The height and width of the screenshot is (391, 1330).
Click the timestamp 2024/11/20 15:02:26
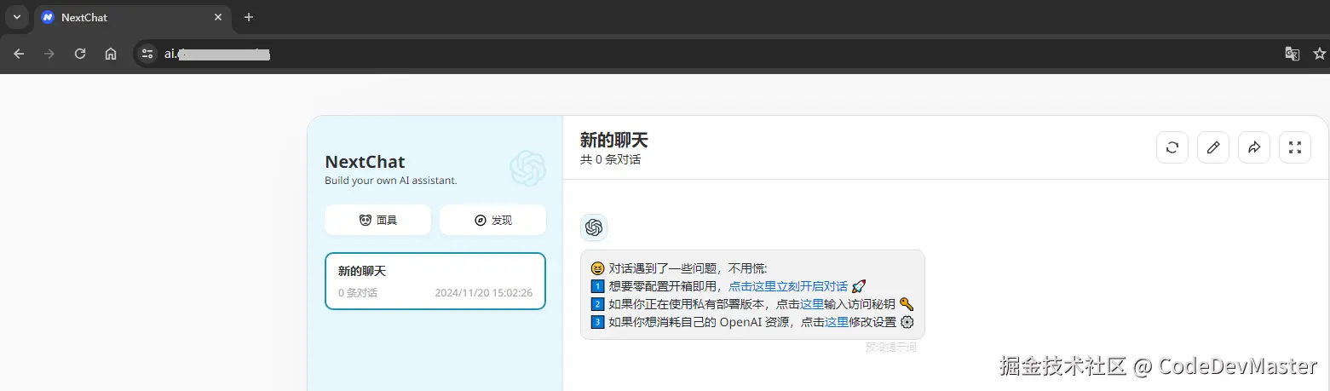(484, 293)
